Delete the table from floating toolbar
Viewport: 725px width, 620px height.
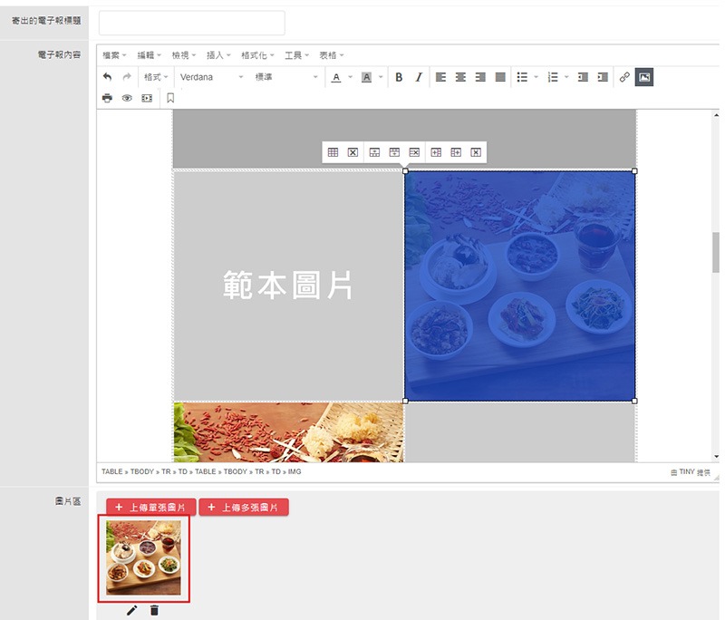[353, 152]
